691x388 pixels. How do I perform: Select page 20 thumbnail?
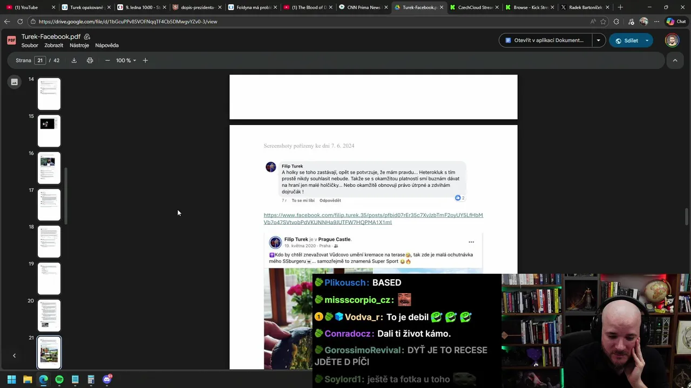click(x=49, y=315)
